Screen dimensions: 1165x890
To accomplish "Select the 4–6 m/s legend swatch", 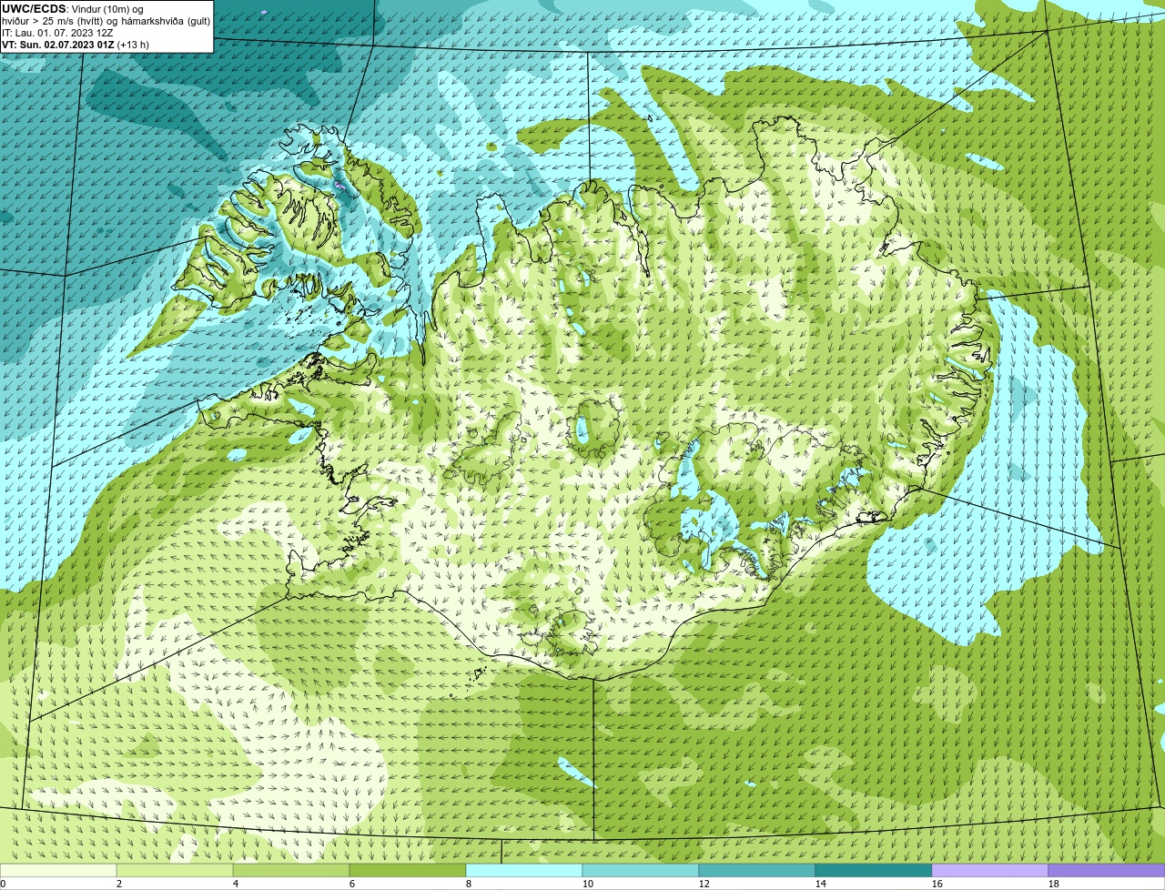I will coord(291,870).
